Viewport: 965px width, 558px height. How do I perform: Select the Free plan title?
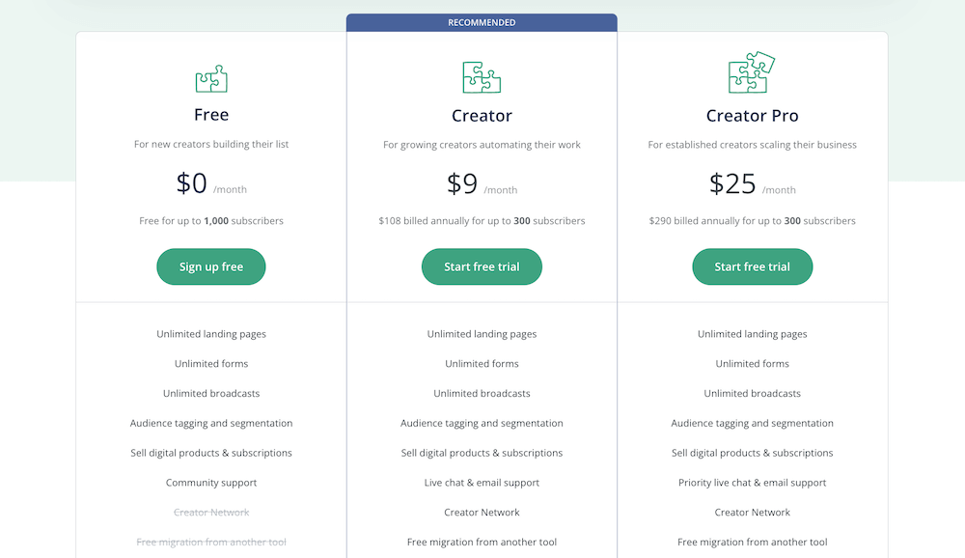211,115
